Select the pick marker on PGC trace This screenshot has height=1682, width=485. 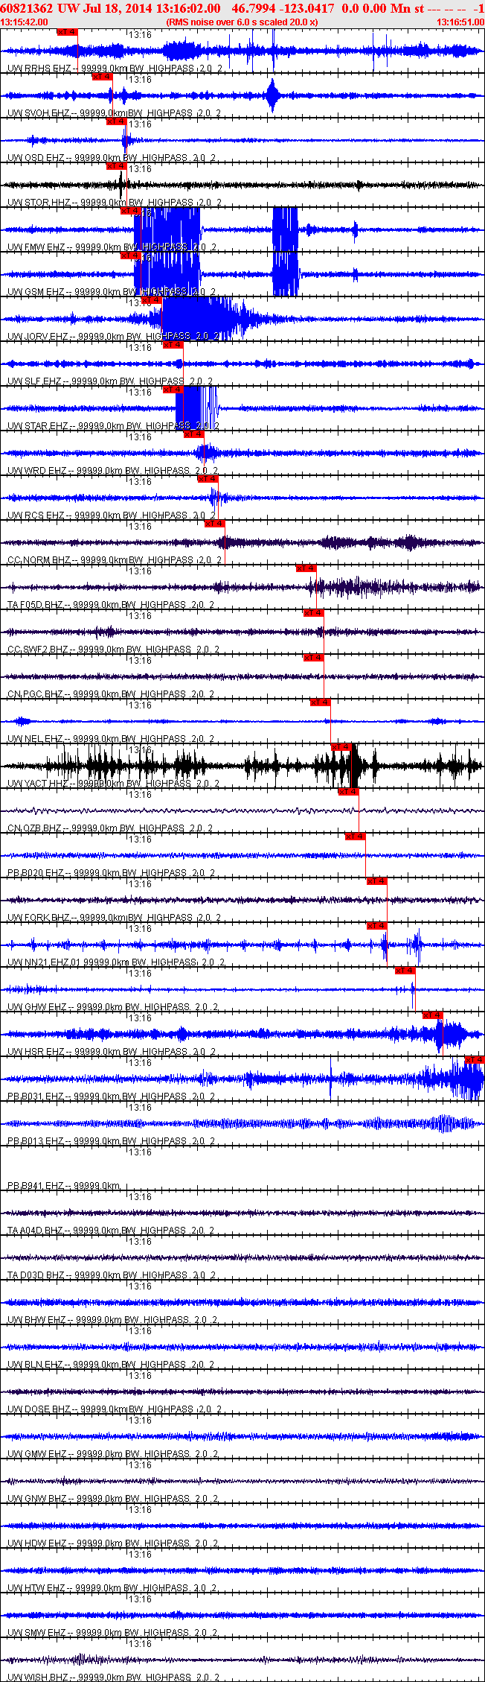coord(313,657)
